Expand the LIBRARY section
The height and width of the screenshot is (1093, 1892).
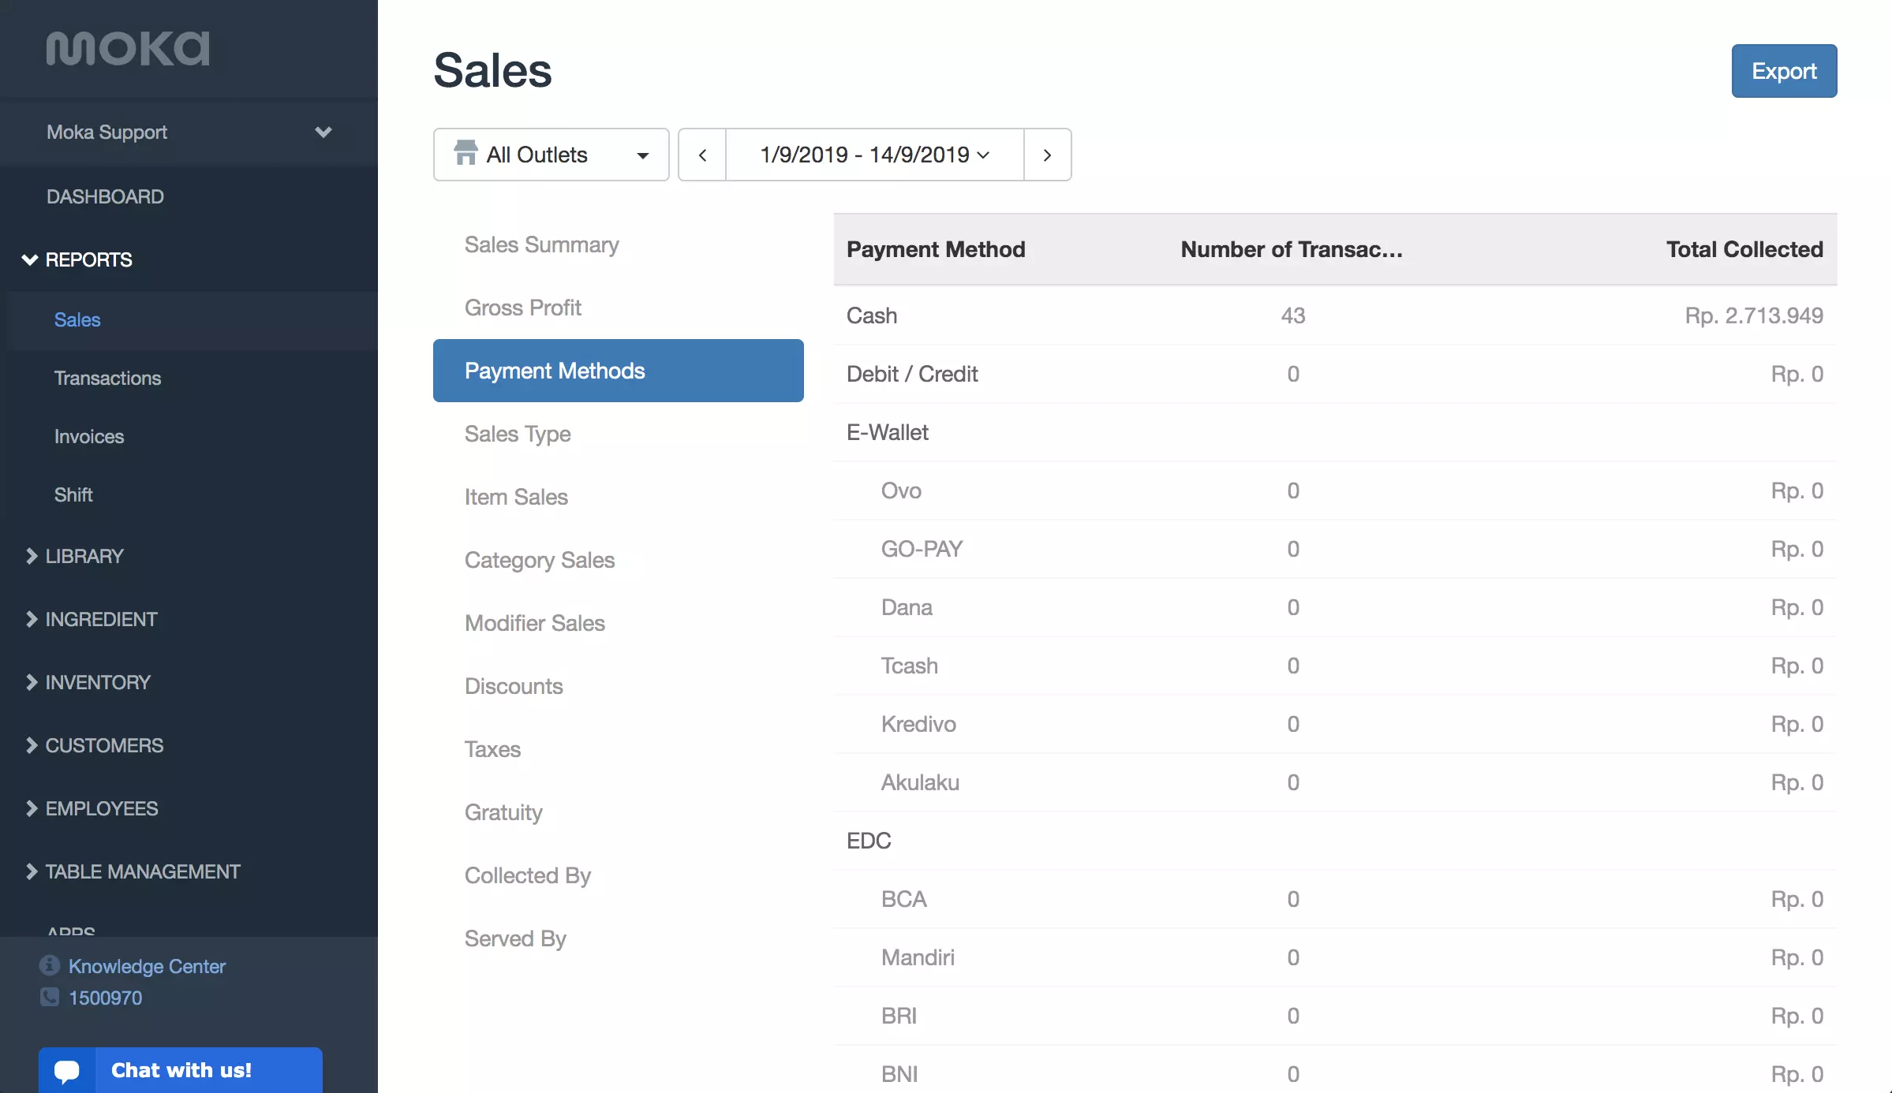tap(74, 556)
